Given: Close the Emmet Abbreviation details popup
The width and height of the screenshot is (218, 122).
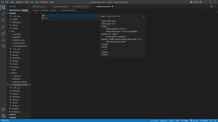Looking at the screenshot, I should [x=144, y=16].
